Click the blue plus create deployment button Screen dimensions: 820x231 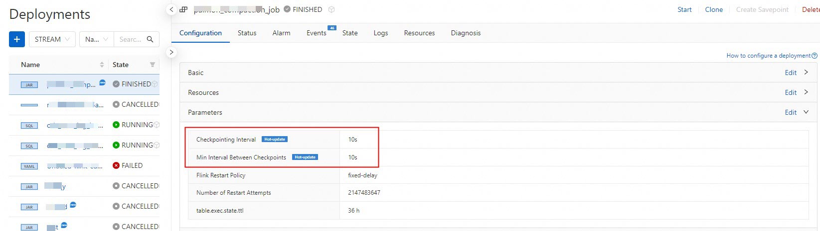tap(17, 39)
